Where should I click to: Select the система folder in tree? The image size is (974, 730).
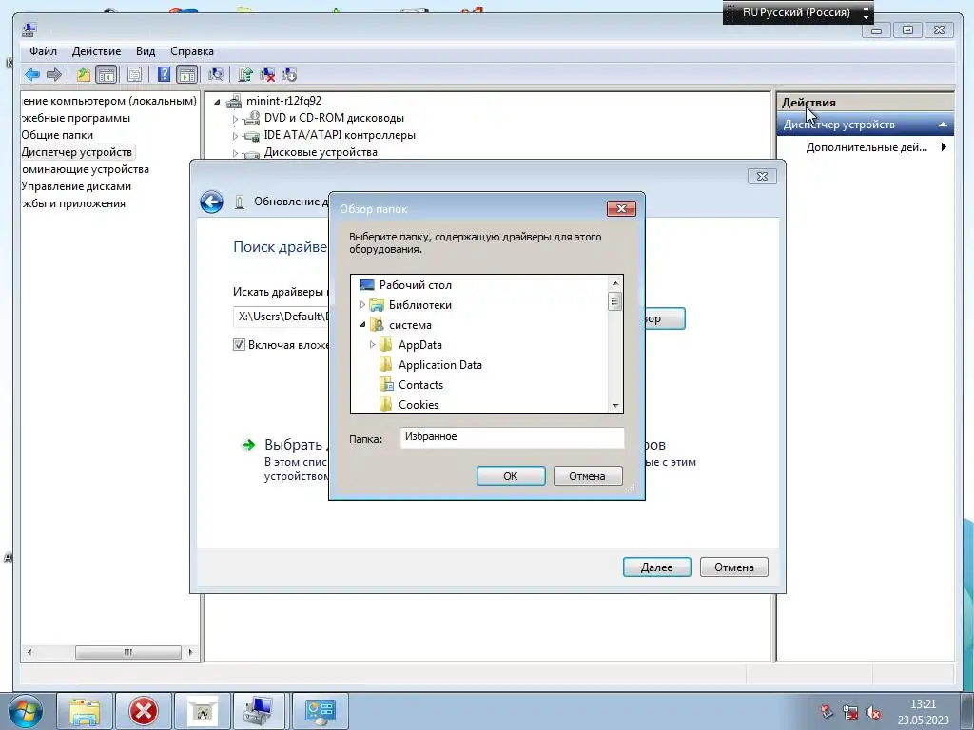(410, 325)
